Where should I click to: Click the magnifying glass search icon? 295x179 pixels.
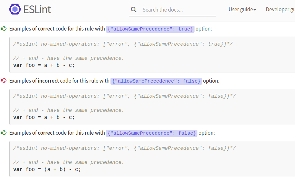[134, 10]
